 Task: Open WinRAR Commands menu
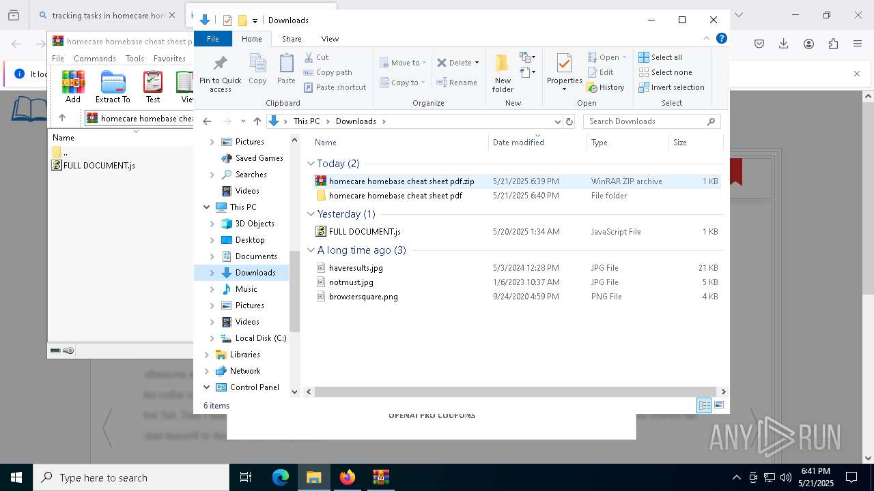95,59
